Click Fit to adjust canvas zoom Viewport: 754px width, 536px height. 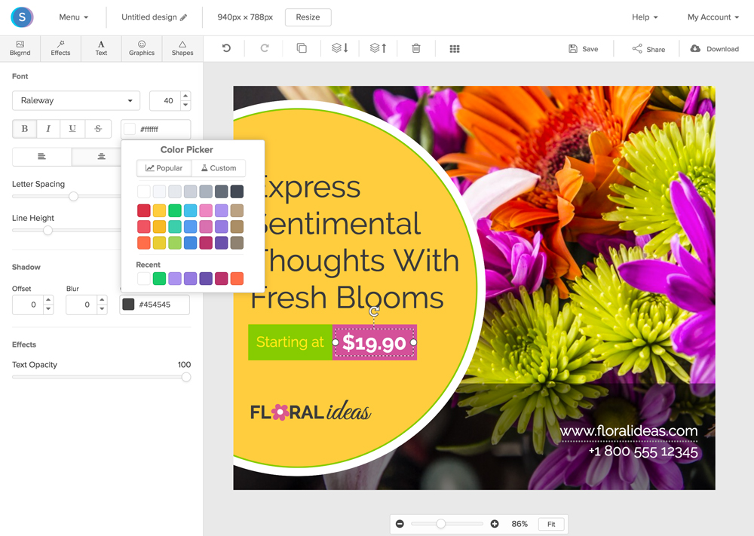tap(551, 523)
